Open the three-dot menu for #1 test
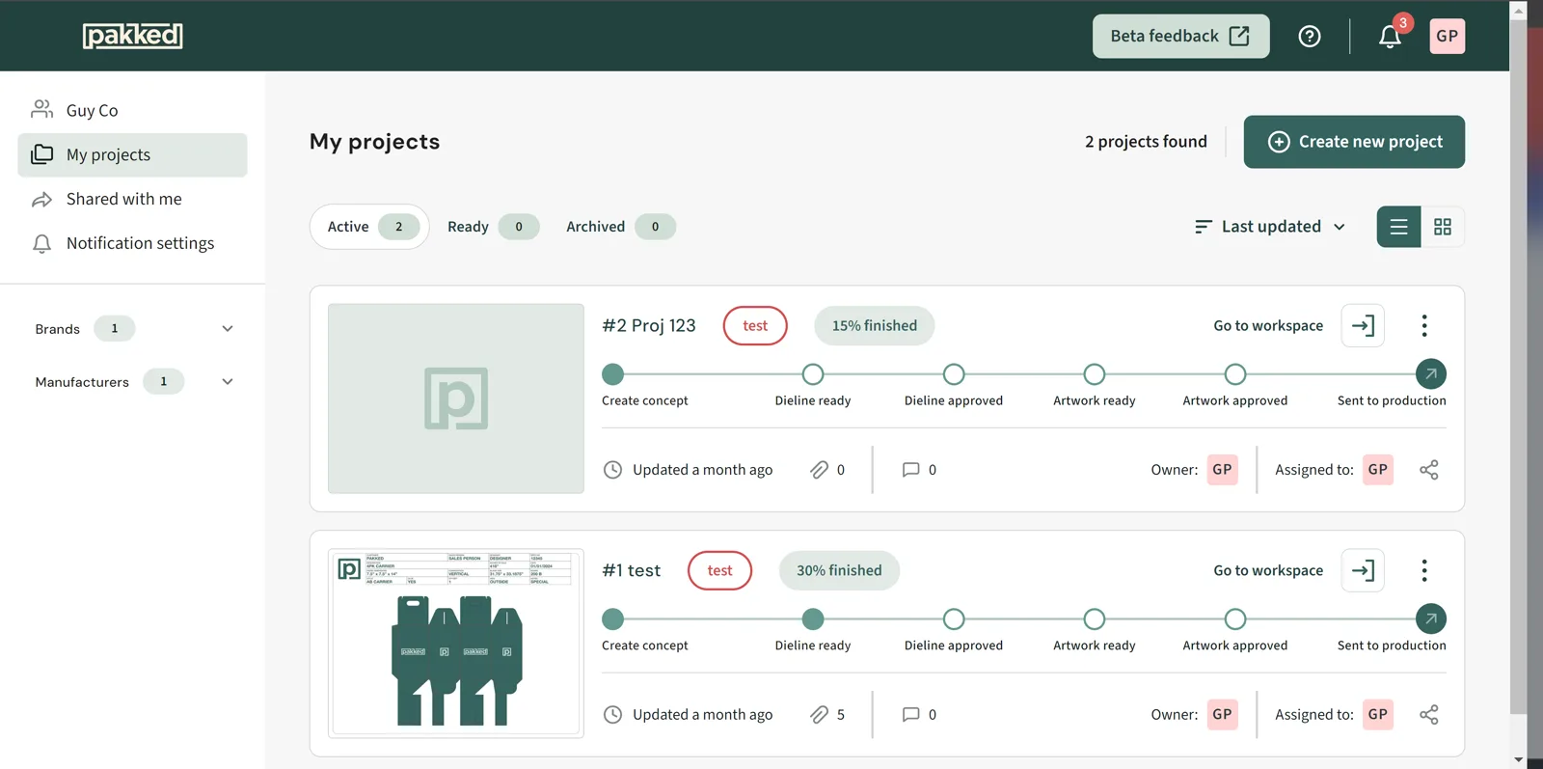Viewport: 1543px width, 769px height. 1424,571
